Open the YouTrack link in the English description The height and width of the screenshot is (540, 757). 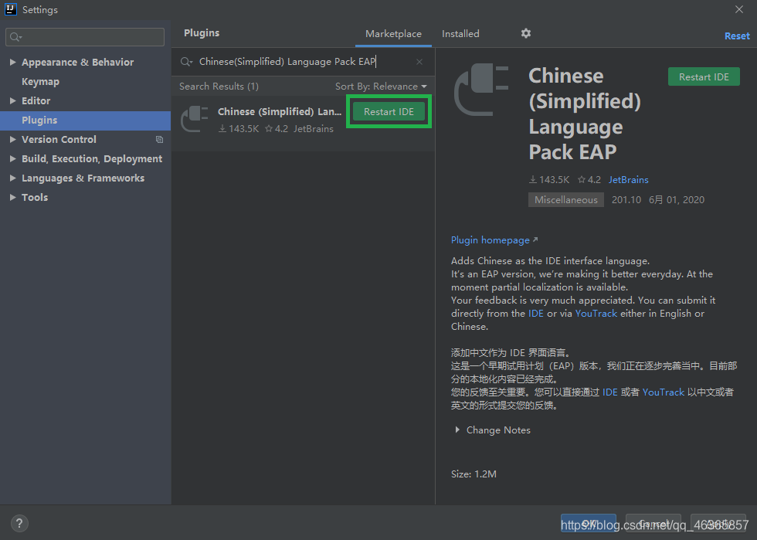[596, 314]
